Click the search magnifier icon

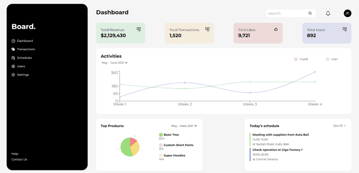(x=310, y=13)
